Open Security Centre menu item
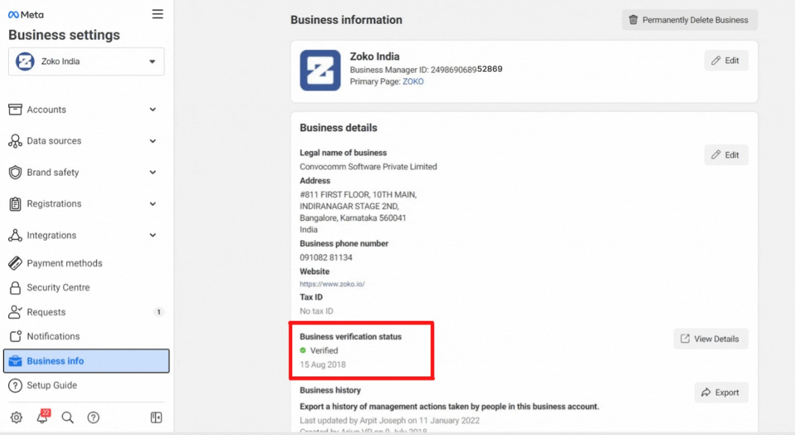Viewport: 795px width, 435px height. coord(86,287)
